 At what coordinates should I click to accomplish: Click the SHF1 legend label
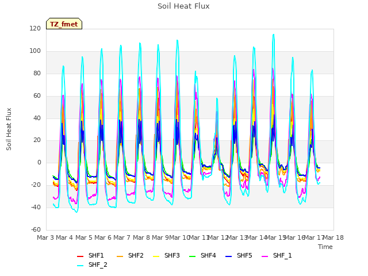[x=96, y=255]
